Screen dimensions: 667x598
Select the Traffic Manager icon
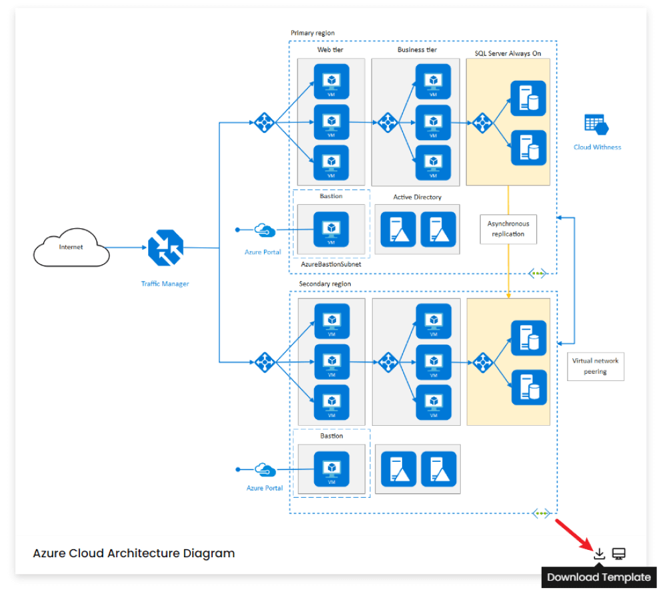165,248
